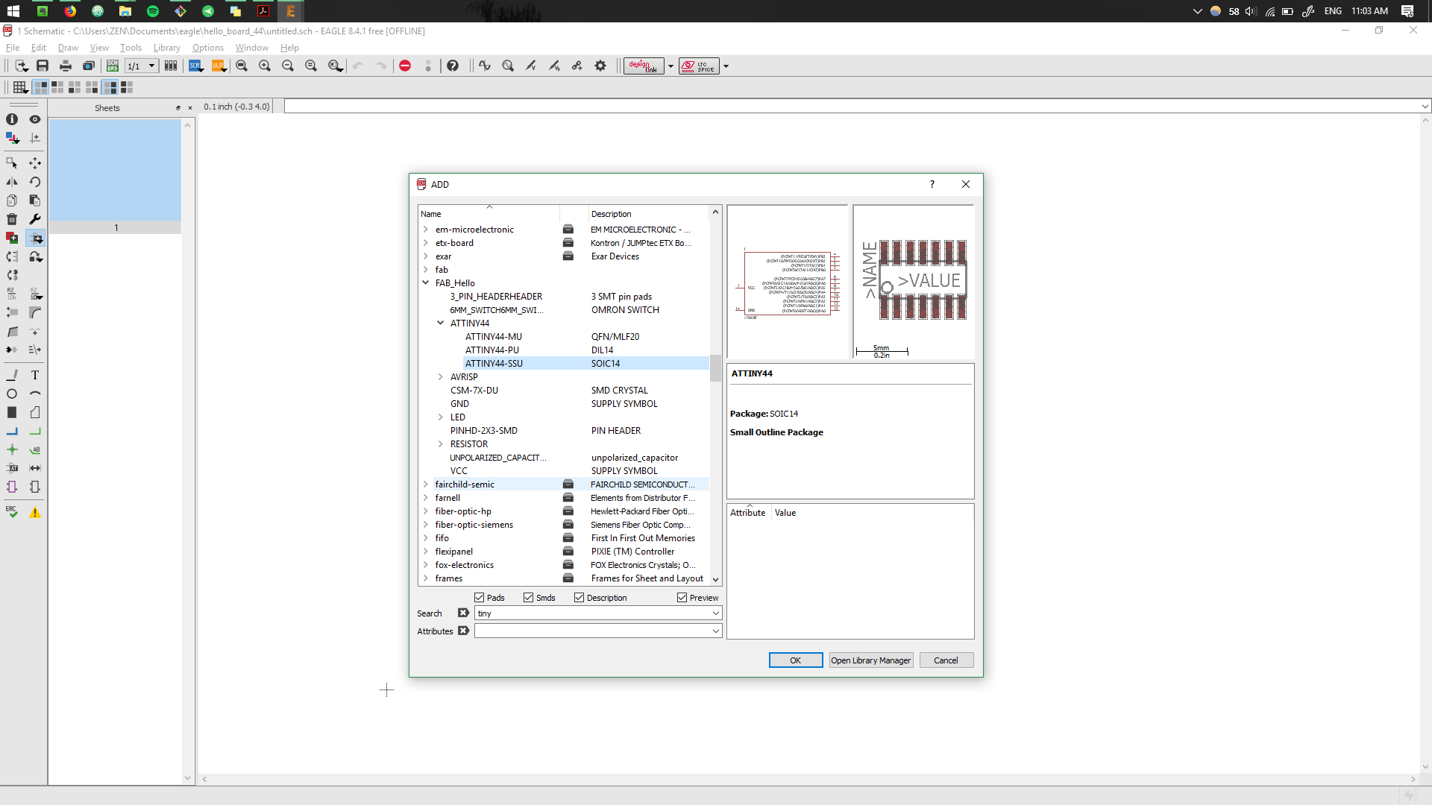Select the Delete trash can tool
Viewport: 1432px width, 805px height.
pyautogui.click(x=12, y=219)
